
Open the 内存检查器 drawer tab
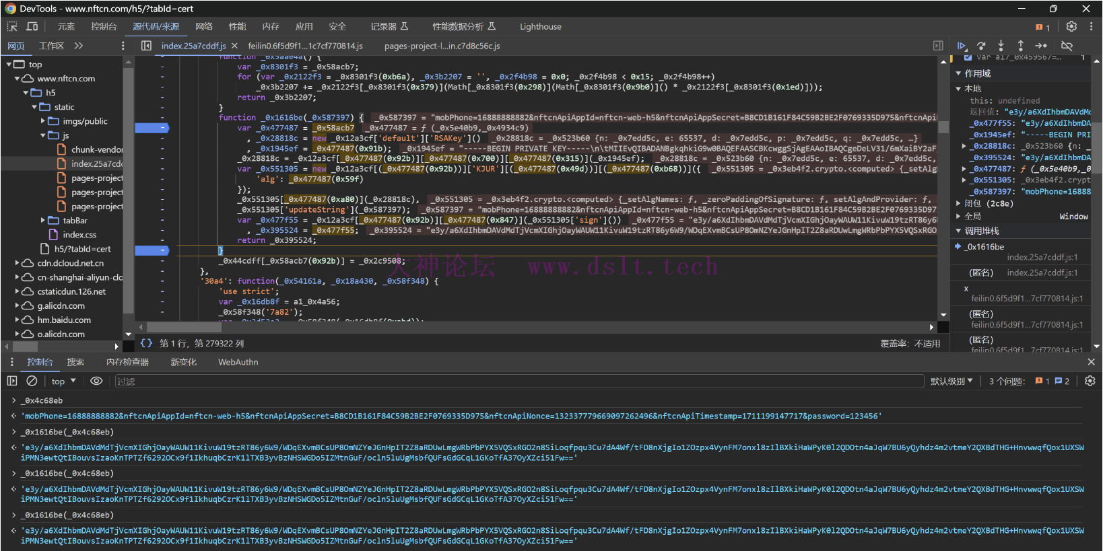[127, 362]
